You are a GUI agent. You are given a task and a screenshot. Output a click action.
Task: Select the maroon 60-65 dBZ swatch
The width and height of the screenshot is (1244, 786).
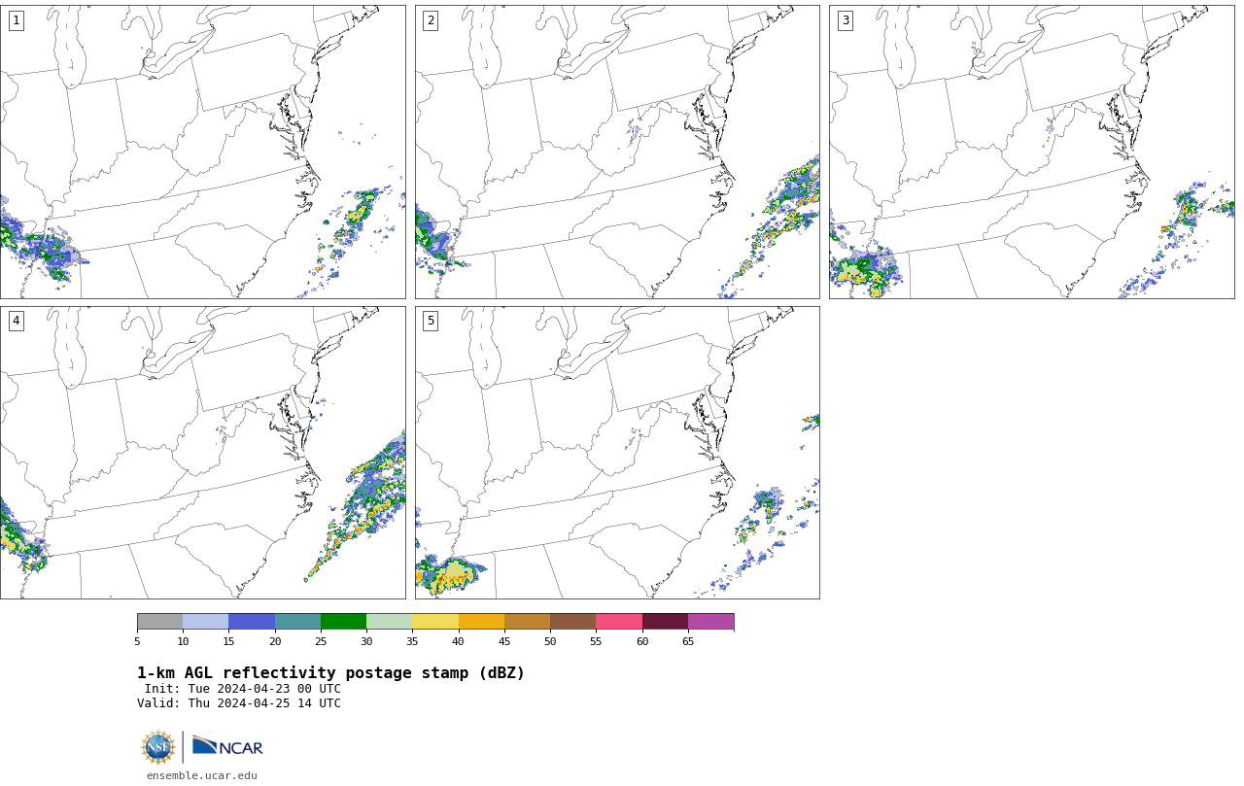tap(665, 622)
